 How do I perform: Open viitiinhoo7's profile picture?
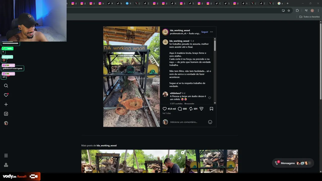pyautogui.click(x=165, y=94)
